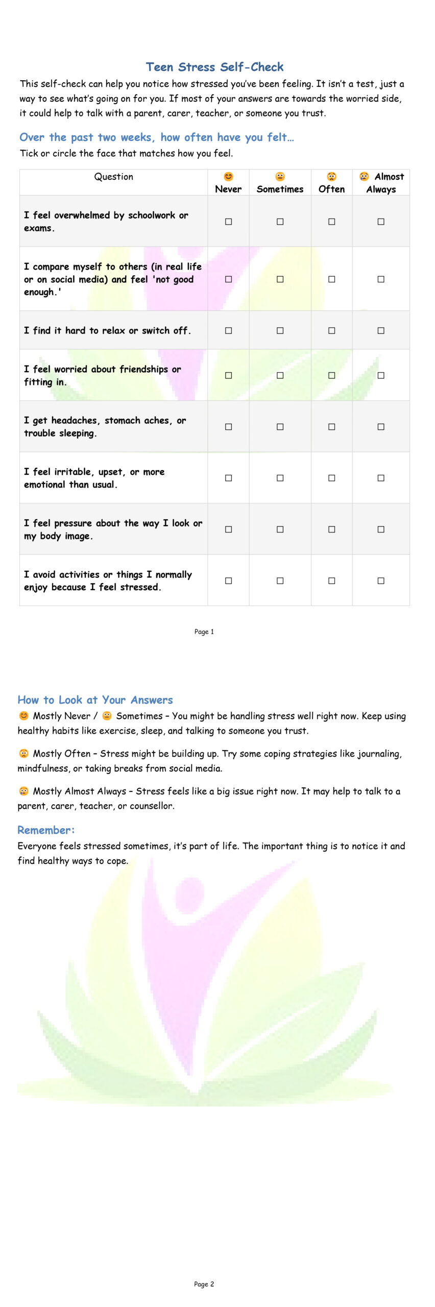Click the smiling emoji beside Mostly Never

click(23, 716)
